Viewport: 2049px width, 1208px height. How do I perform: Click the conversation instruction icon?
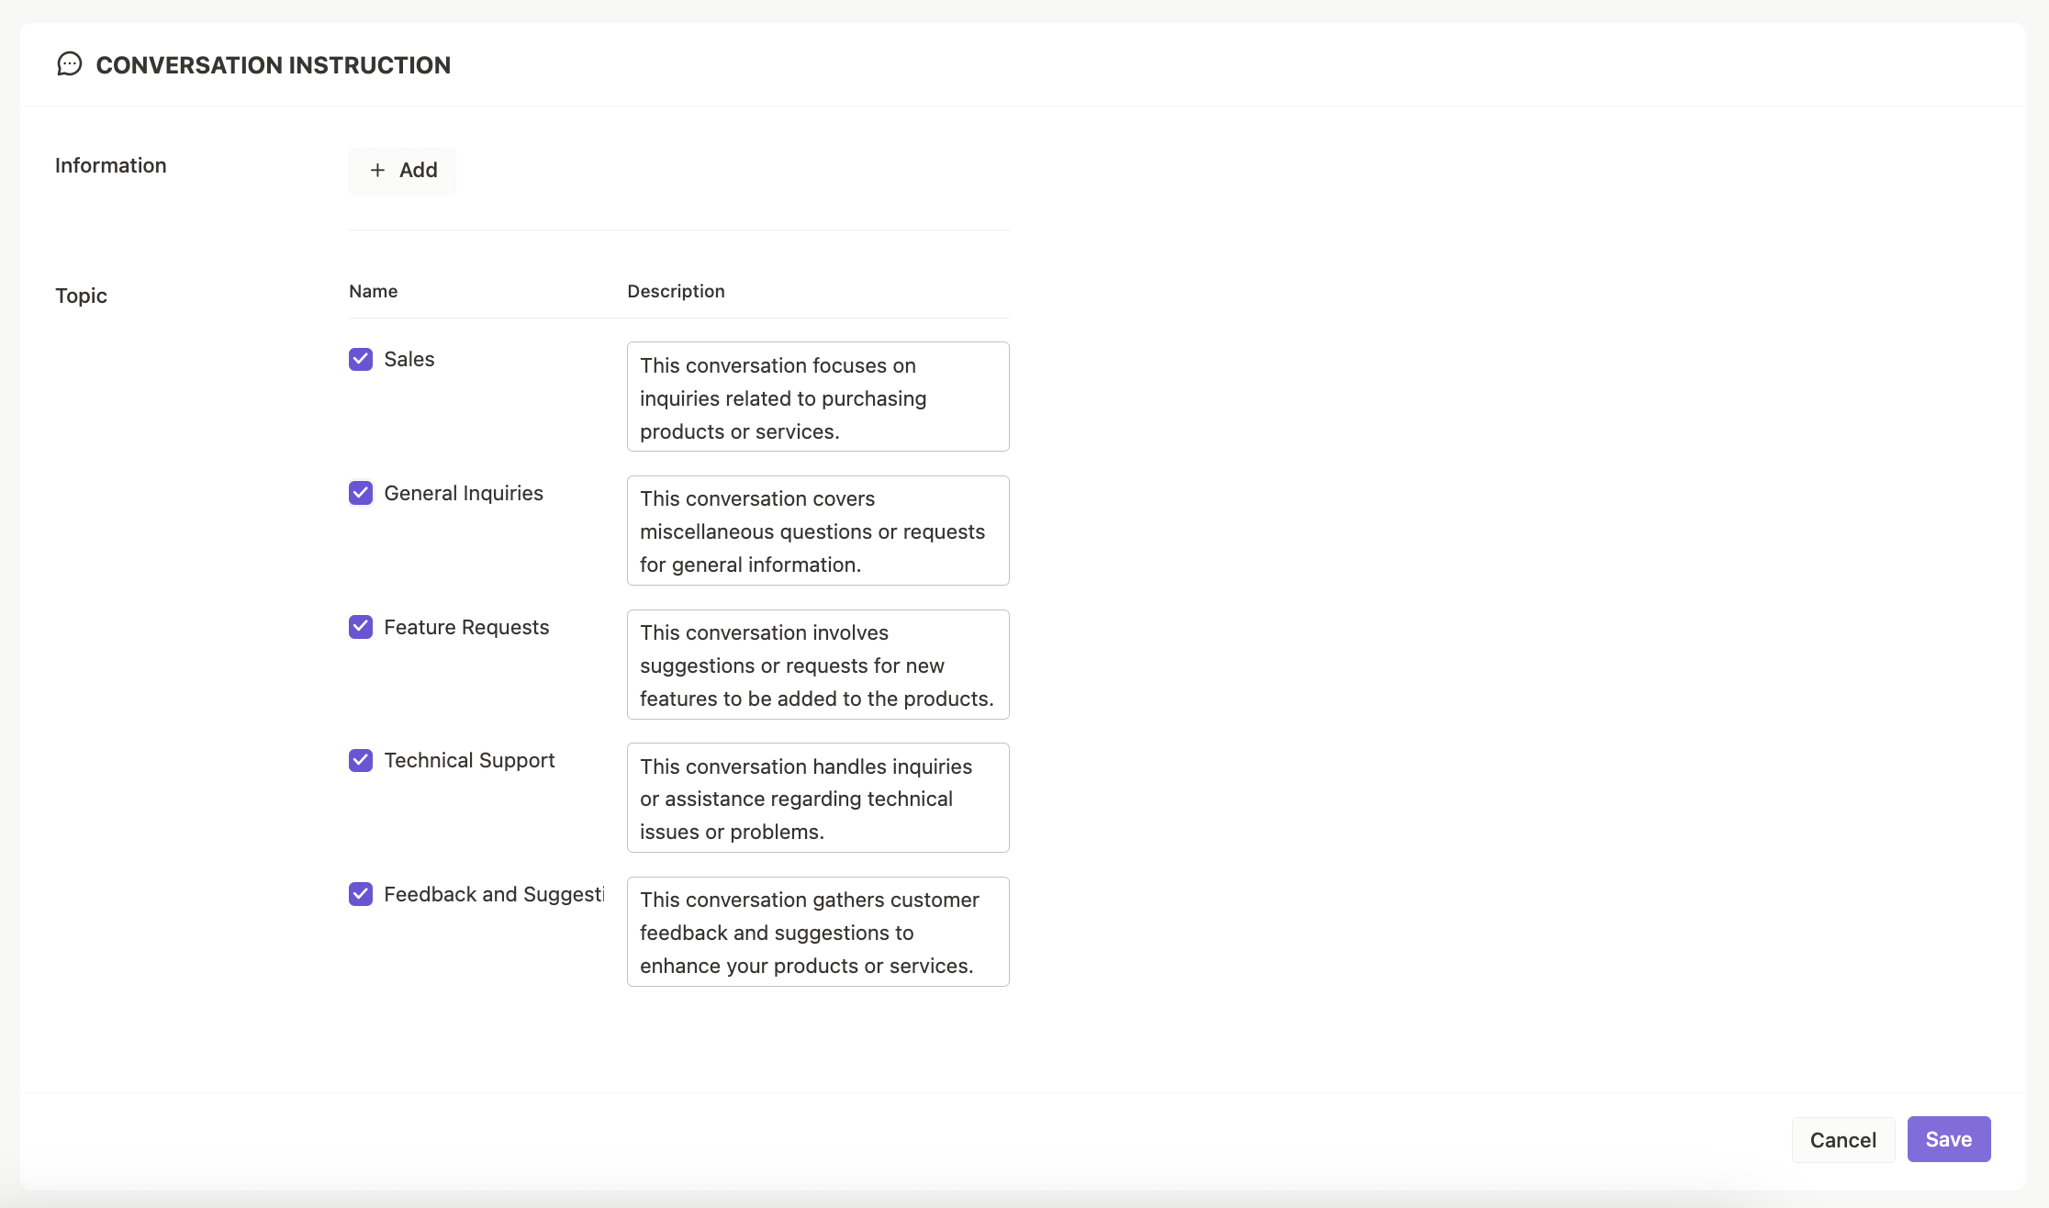(x=69, y=64)
